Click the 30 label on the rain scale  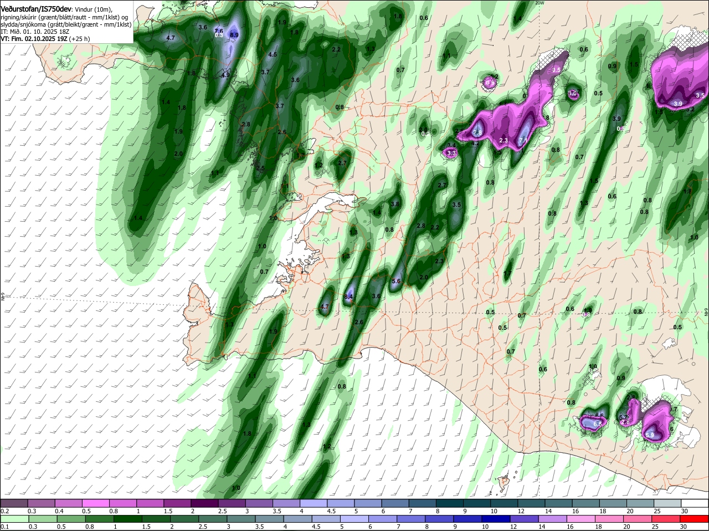[x=684, y=527]
